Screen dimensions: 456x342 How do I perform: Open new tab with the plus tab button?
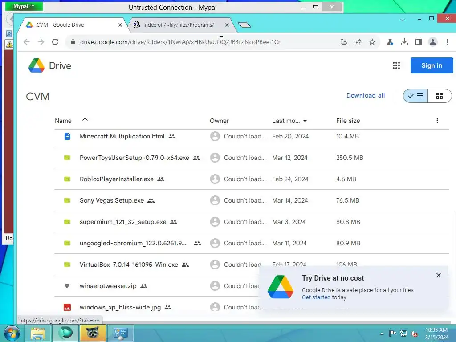pyautogui.click(x=244, y=25)
